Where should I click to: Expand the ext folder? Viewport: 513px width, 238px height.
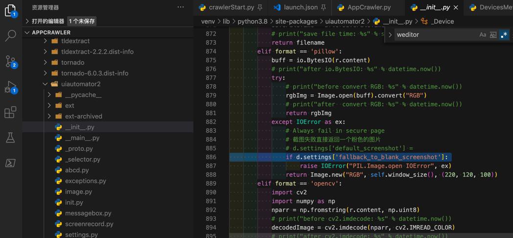pyautogui.click(x=49, y=105)
